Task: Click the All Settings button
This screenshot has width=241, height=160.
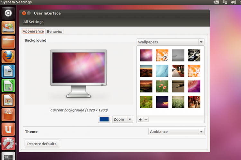Action: click(33, 22)
